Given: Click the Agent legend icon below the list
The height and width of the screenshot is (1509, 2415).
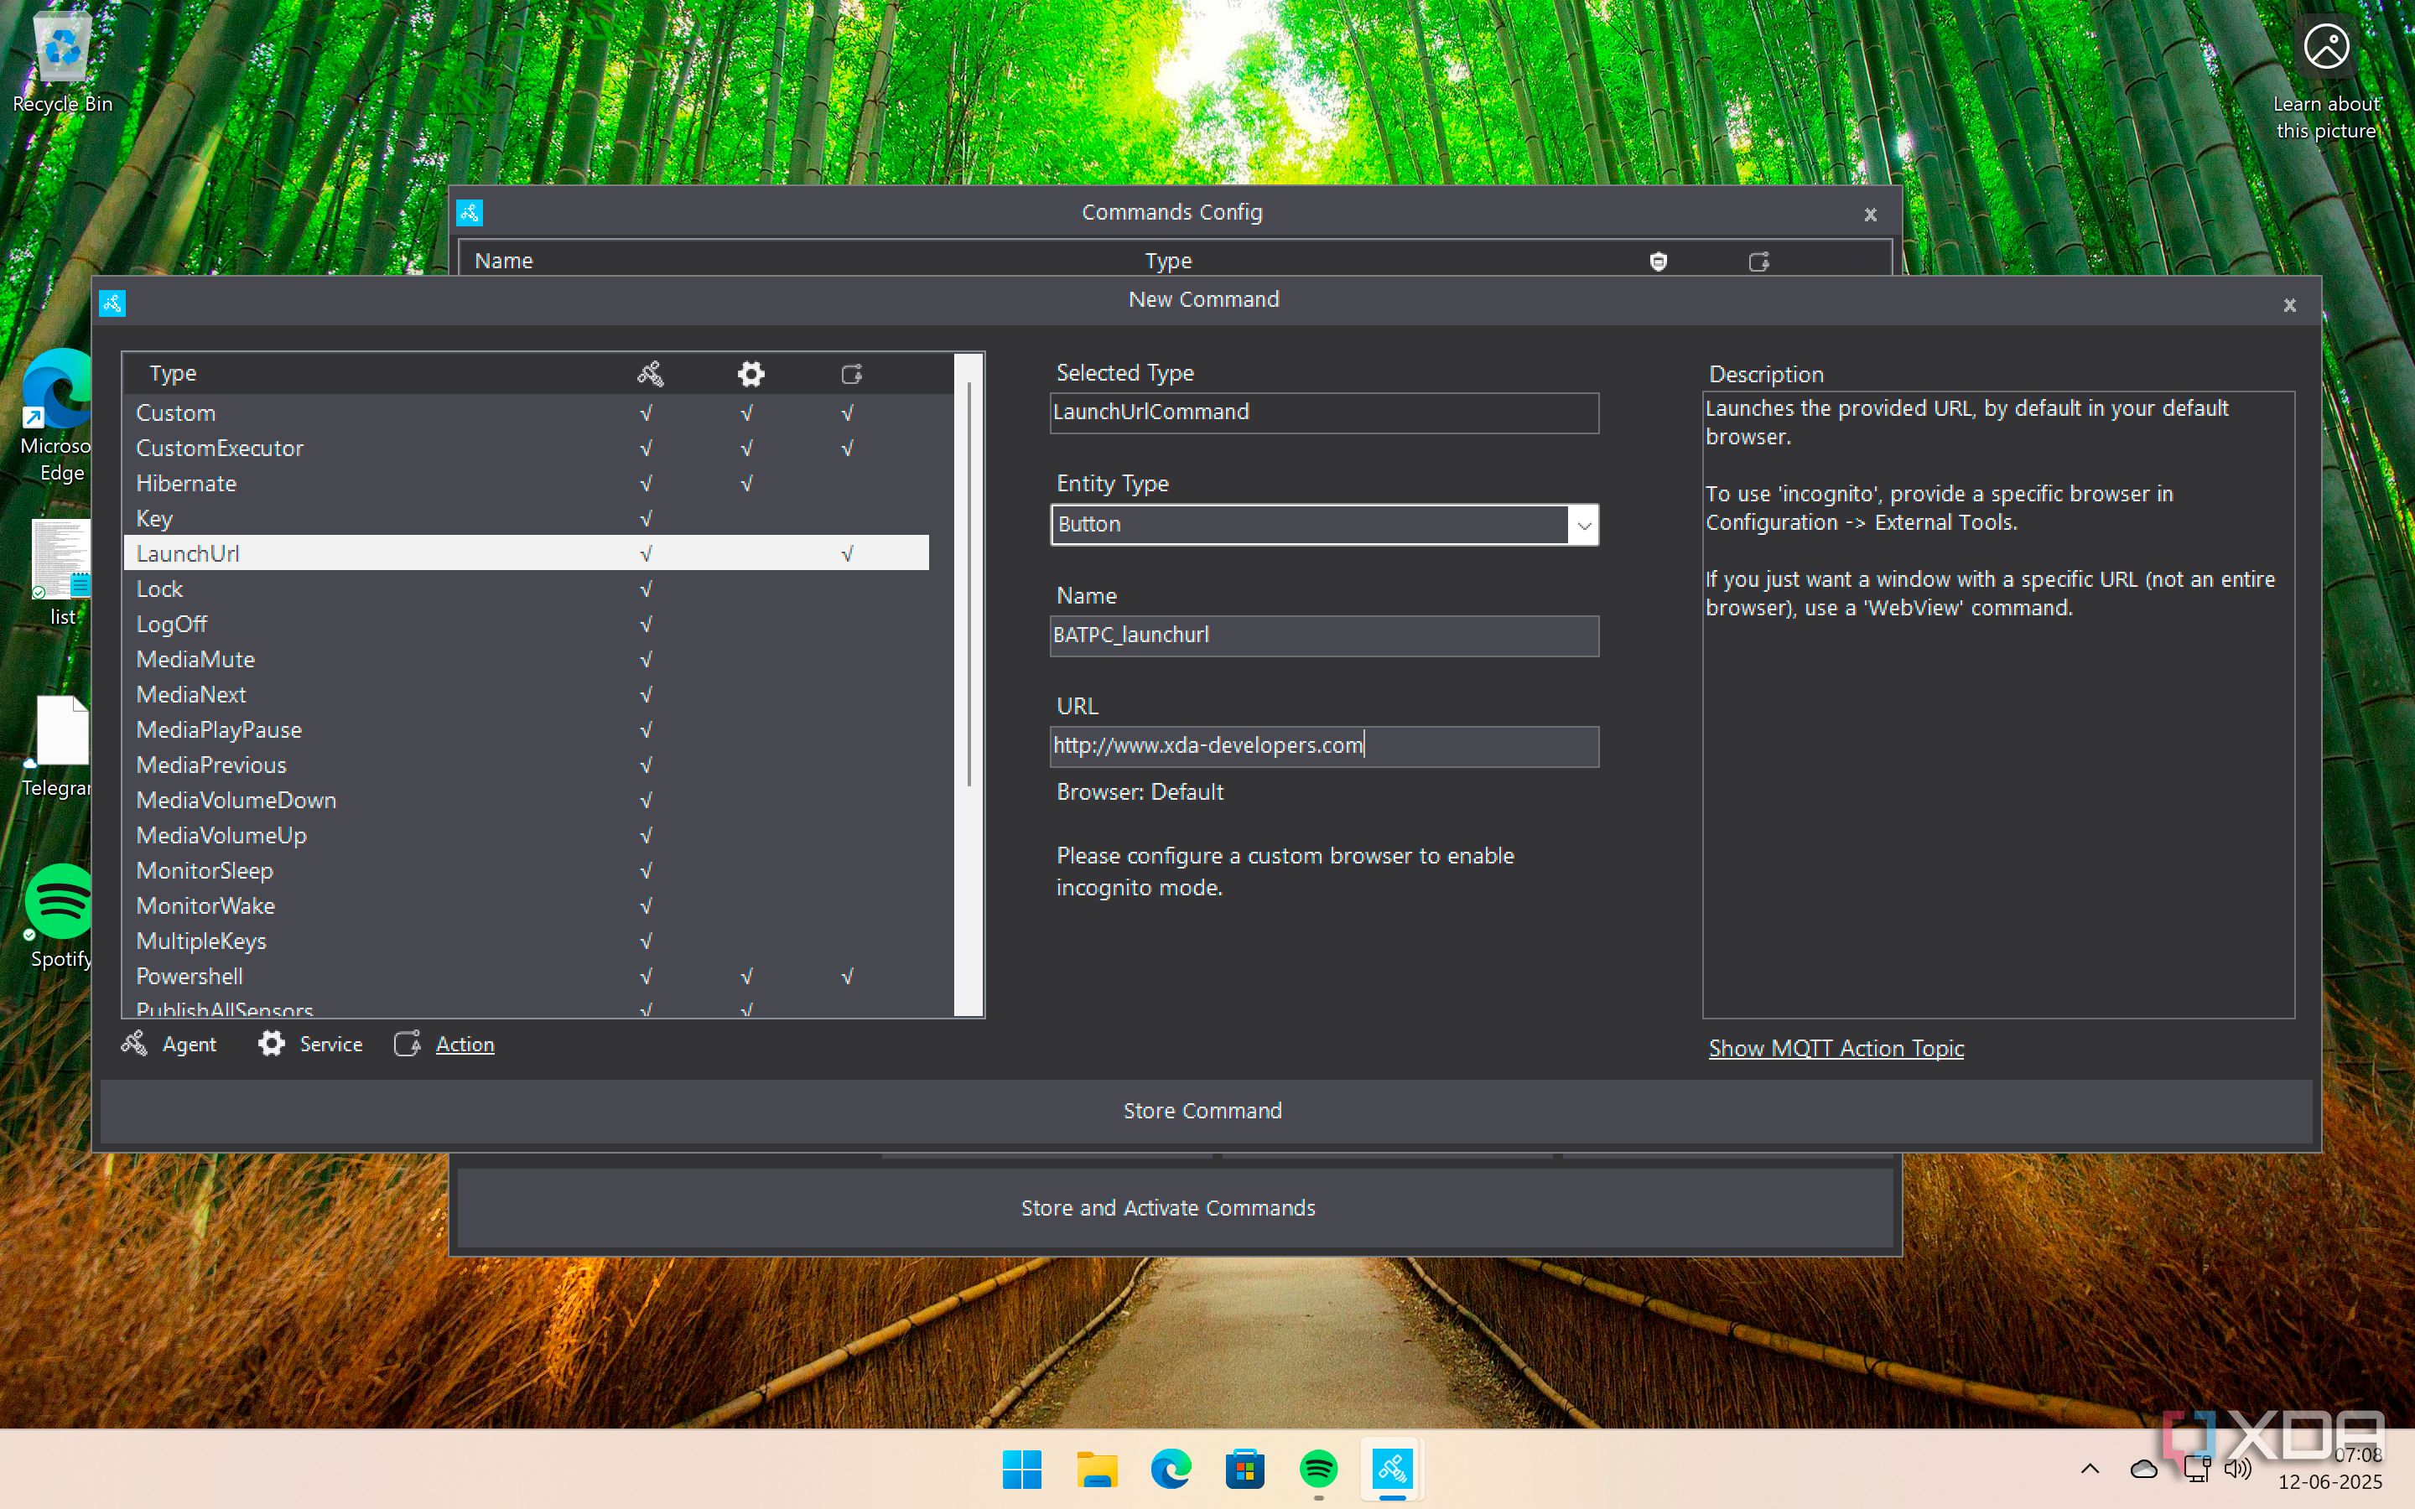Looking at the screenshot, I should 133,1044.
